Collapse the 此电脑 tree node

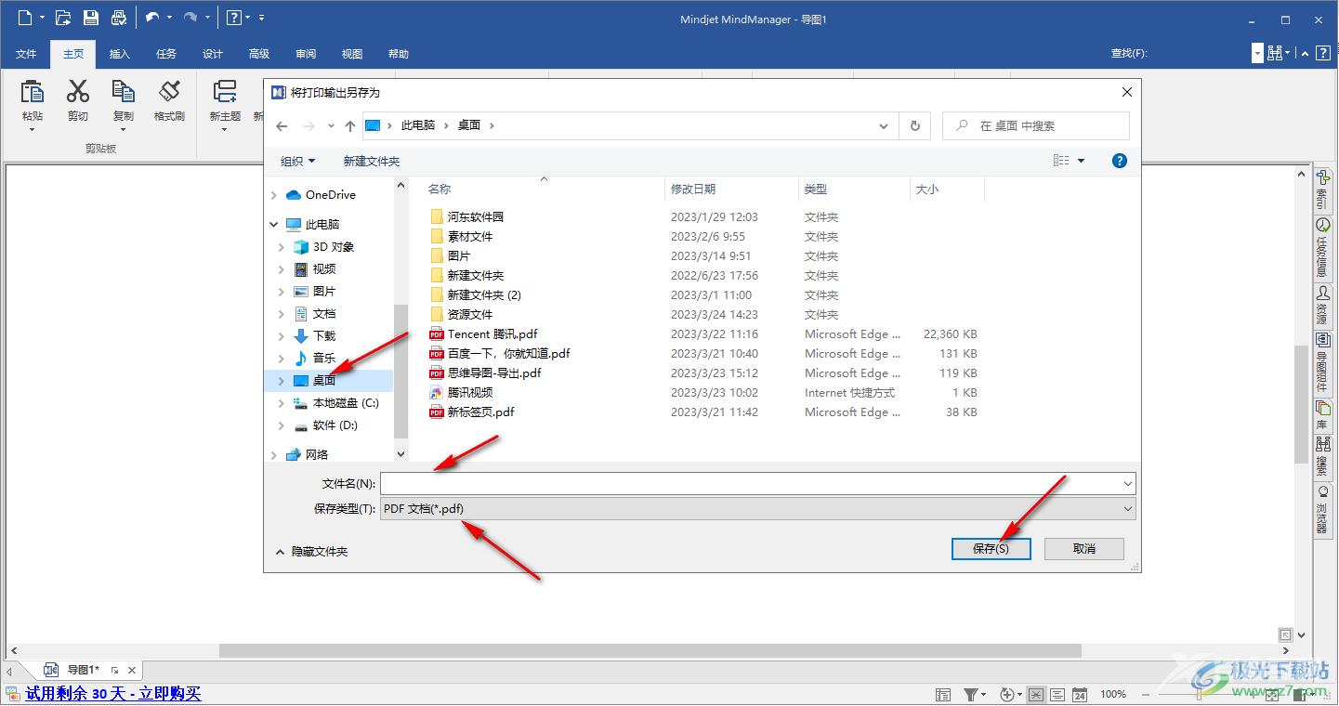pos(274,225)
